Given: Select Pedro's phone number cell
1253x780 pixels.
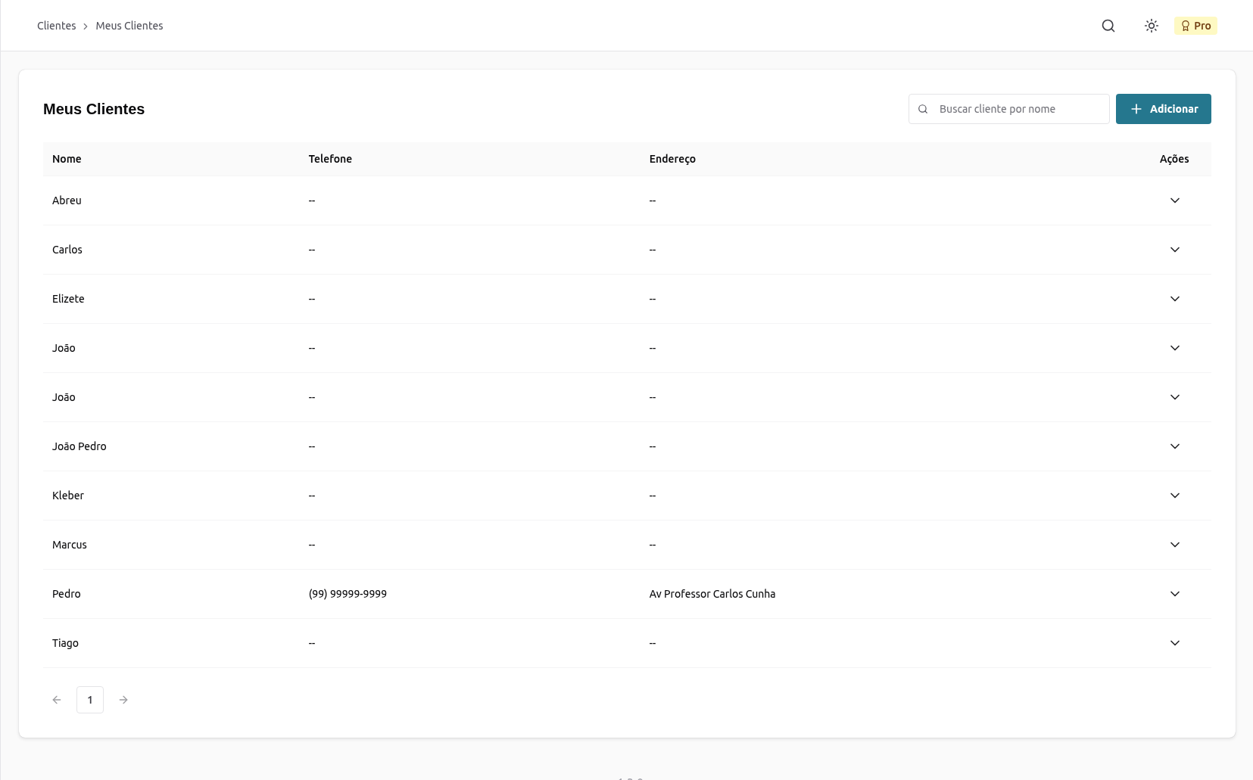Looking at the screenshot, I should pyautogui.click(x=348, y=594).
